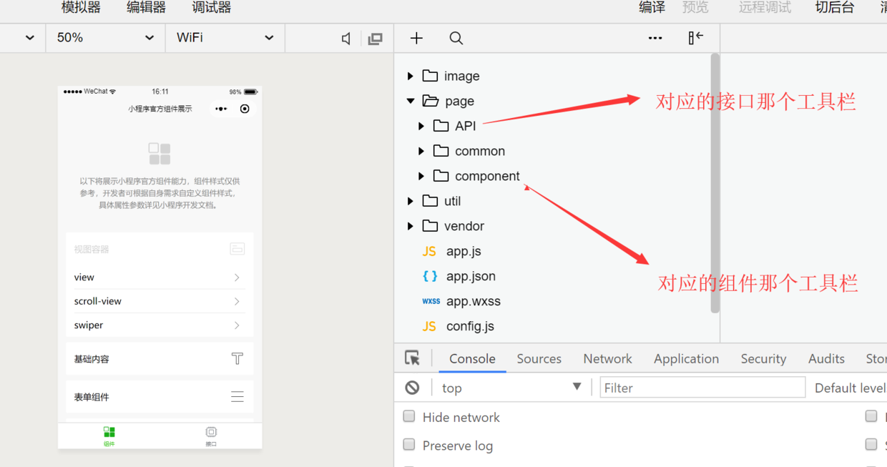Click the API folder icon
Screen dimensions: 887x467
441,126
